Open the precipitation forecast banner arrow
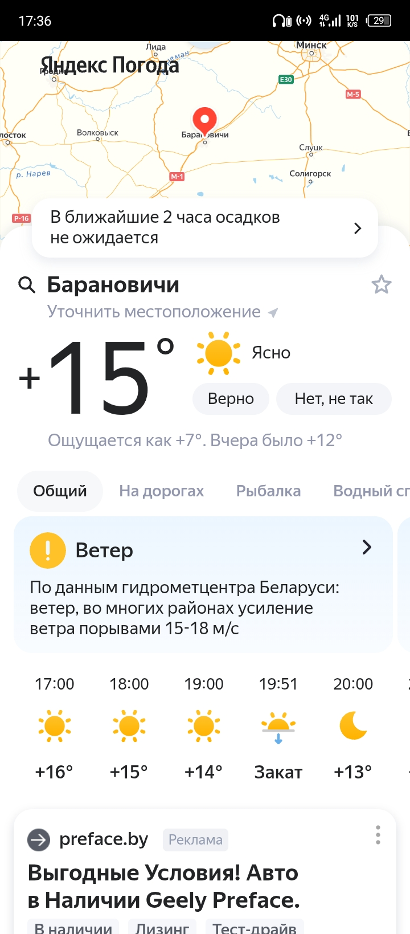410x934 pixels. click(x=358, y=229)
